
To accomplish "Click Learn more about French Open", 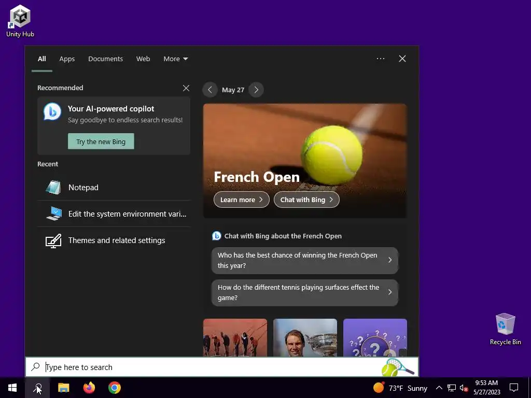I will pyautogui.click(x=242, y=200).
